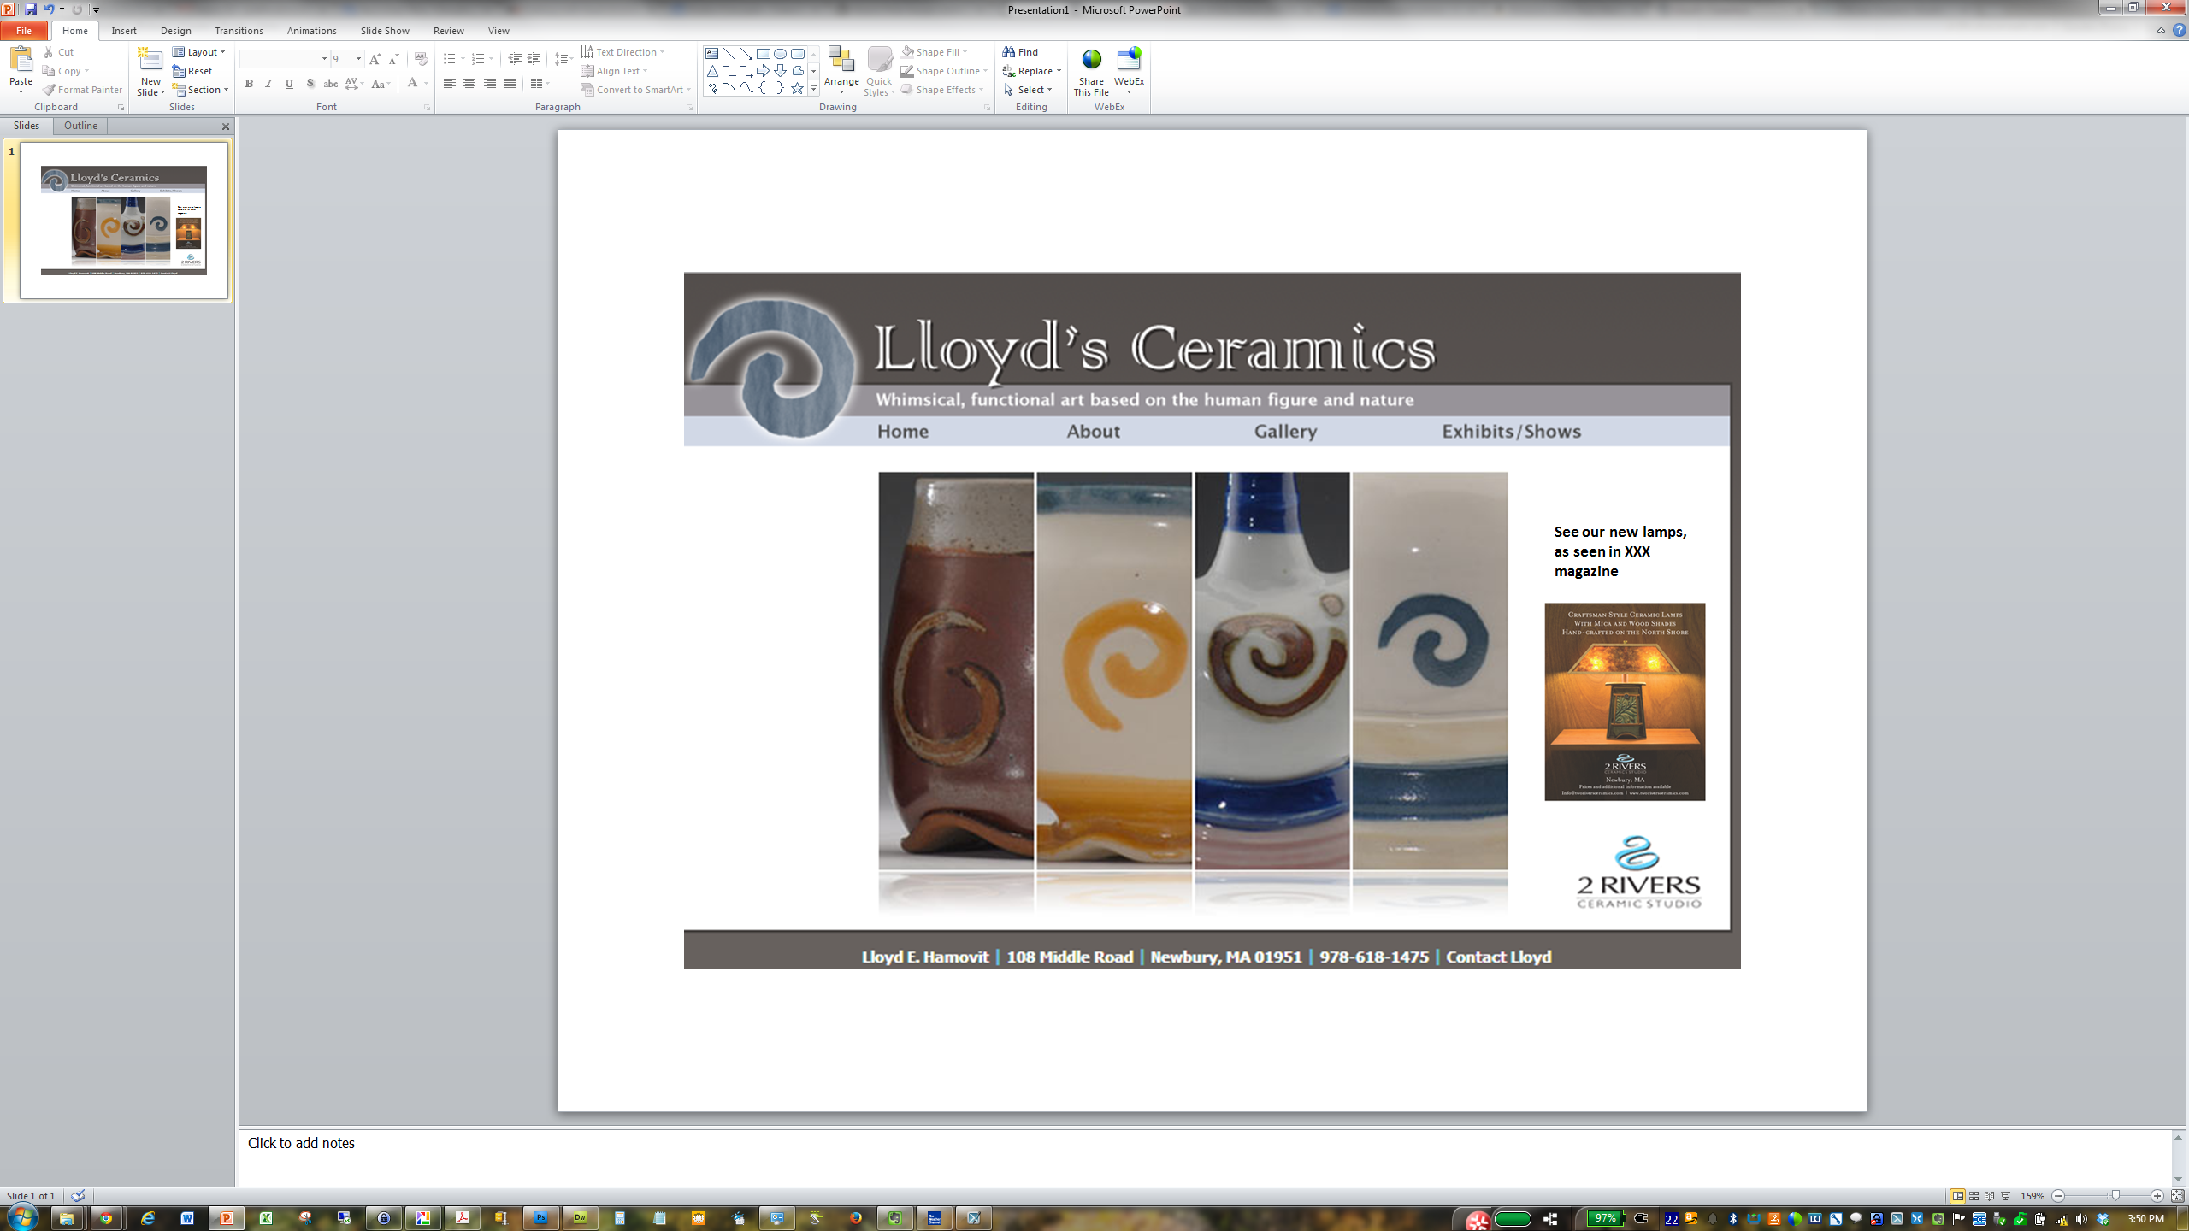Select slide 1 thumbnail
This screenshot has height=1231, width=2189.
[x=124, y=221]
